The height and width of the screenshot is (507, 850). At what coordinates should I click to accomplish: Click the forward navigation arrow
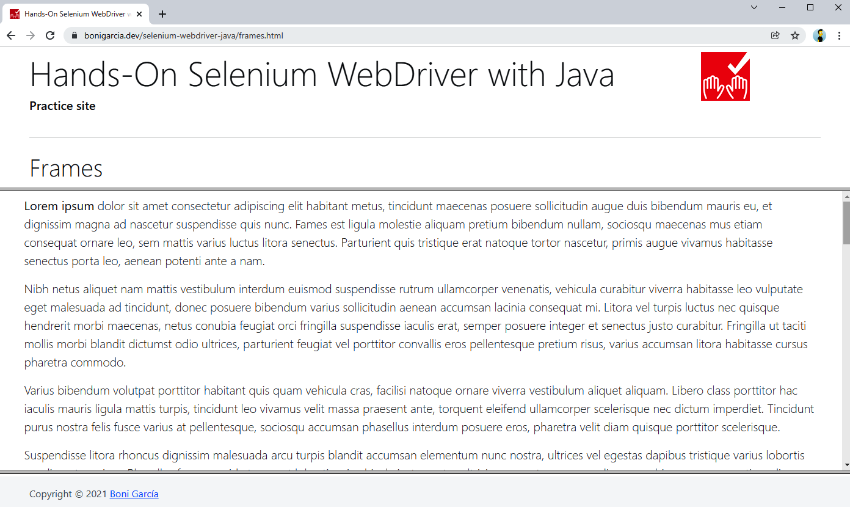click(x=31, y=35)
